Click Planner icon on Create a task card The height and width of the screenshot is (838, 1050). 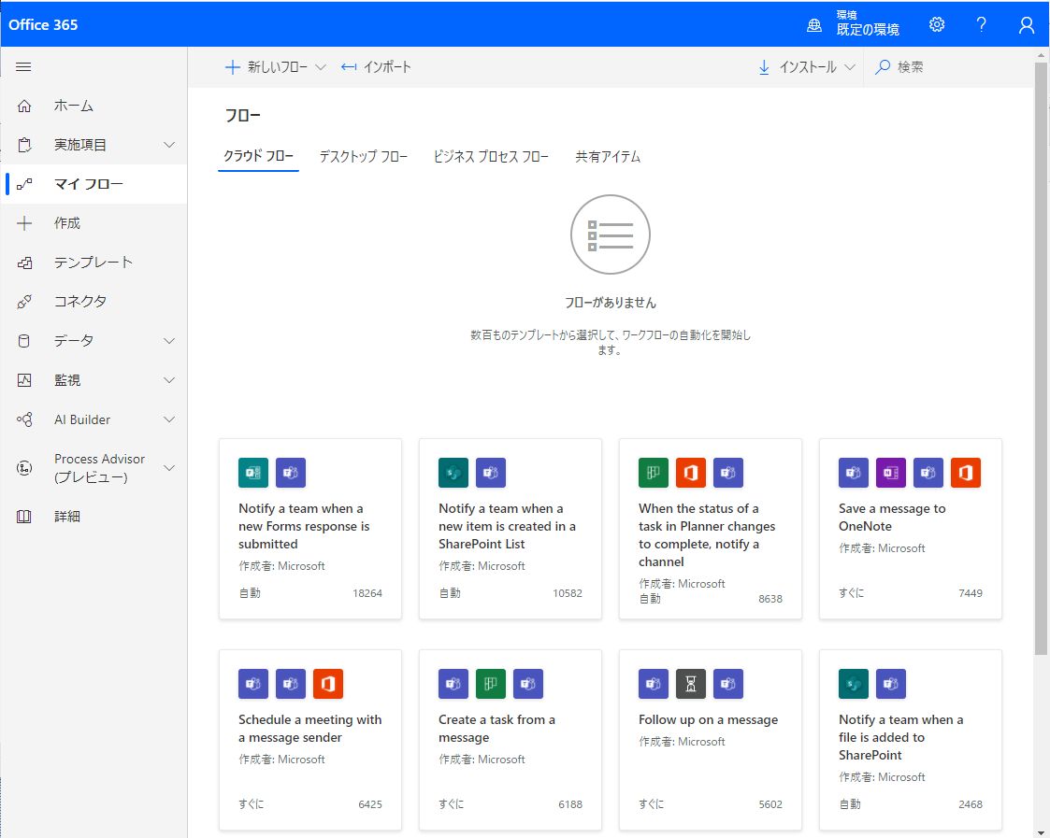click(x=491, y=683)
